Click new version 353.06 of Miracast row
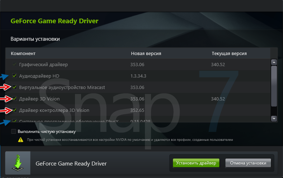 [137, 87]
